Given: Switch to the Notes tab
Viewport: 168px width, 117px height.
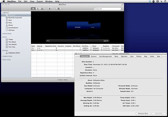Looking at the screenshot, I should pos(152,56).
